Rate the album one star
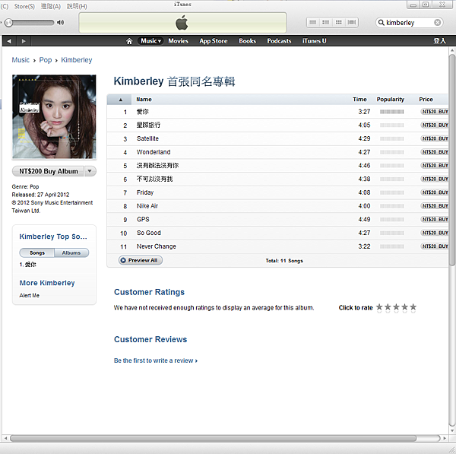The height and width of the screenshot is (454, 456). 379,307
